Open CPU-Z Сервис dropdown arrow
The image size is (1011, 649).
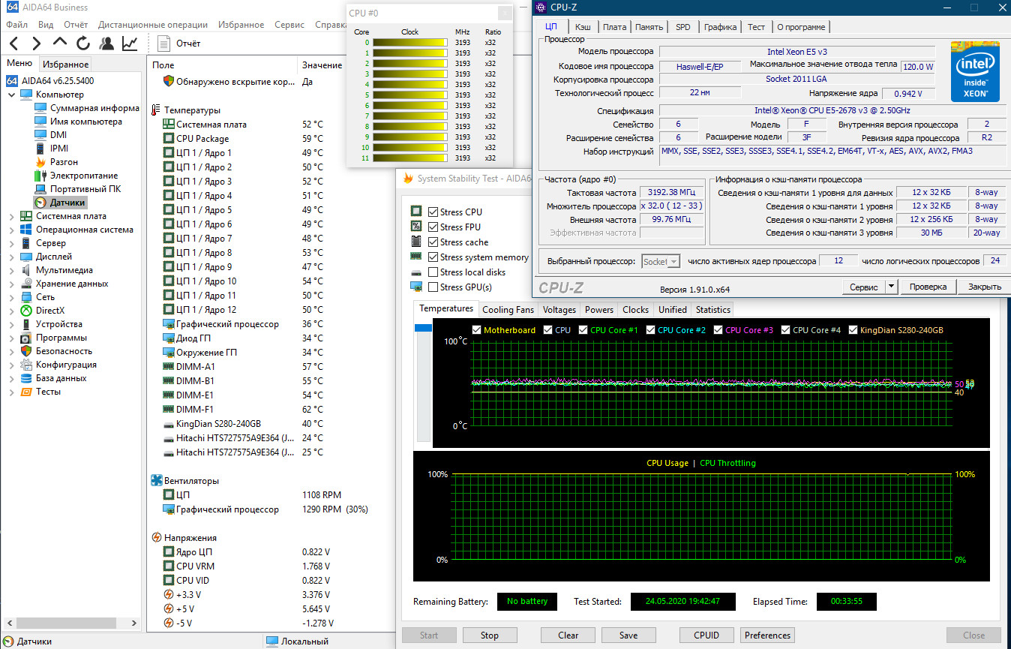[x=891, y=287]
